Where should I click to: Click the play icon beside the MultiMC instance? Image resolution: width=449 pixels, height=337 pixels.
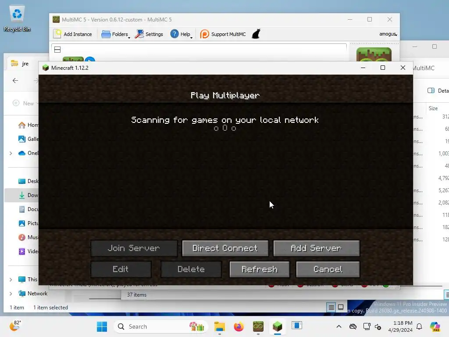[90, 60]
